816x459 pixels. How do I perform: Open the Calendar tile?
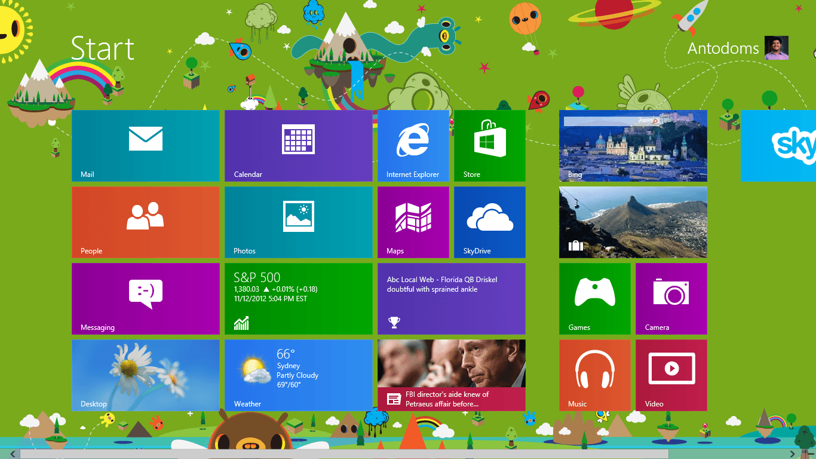click(298, 145)
